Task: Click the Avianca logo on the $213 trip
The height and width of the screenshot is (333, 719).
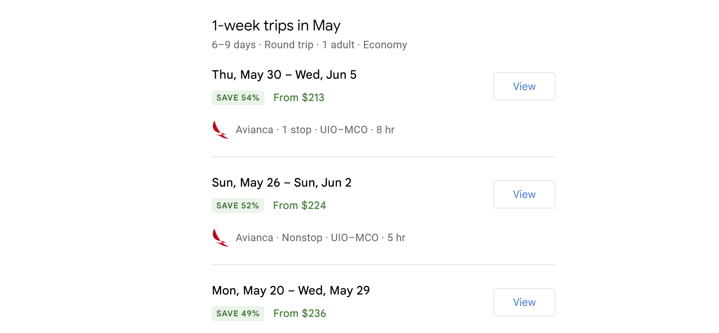Action: [220, 130]
